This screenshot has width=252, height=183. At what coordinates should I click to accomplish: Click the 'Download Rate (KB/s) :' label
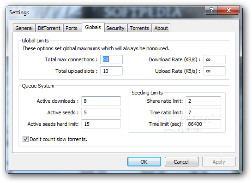[174, 59]
